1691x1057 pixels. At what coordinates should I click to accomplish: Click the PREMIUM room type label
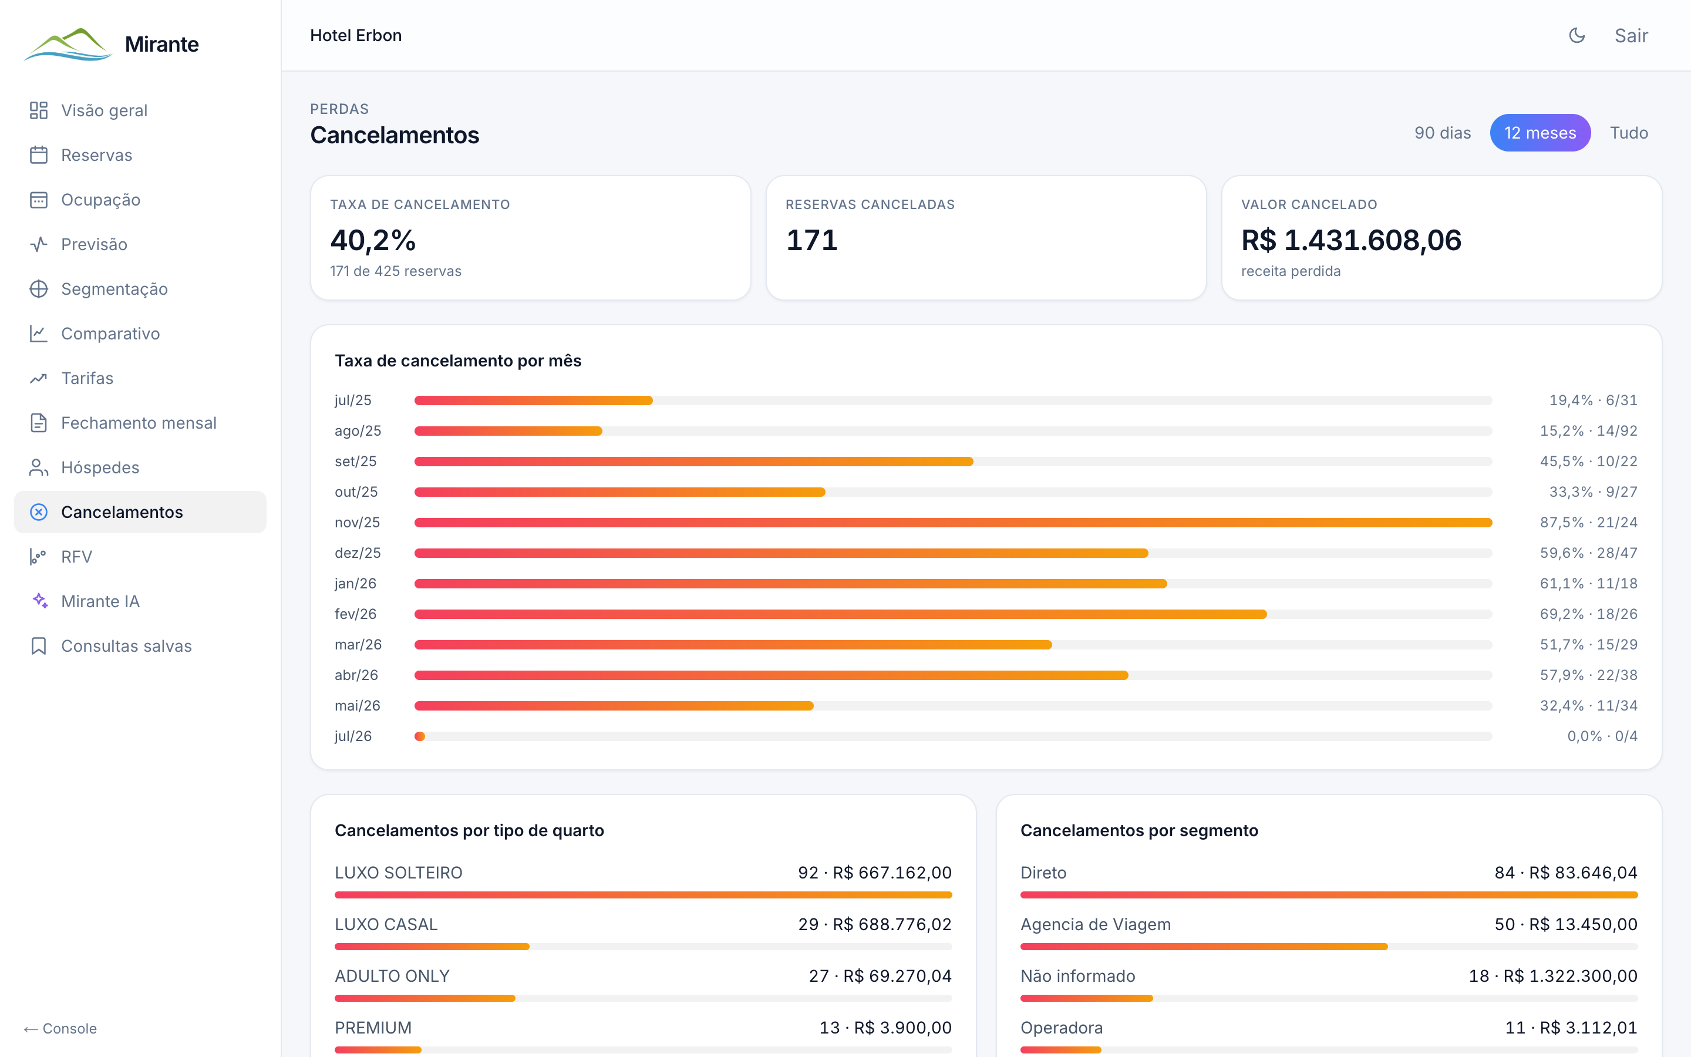click(373, 1028)
